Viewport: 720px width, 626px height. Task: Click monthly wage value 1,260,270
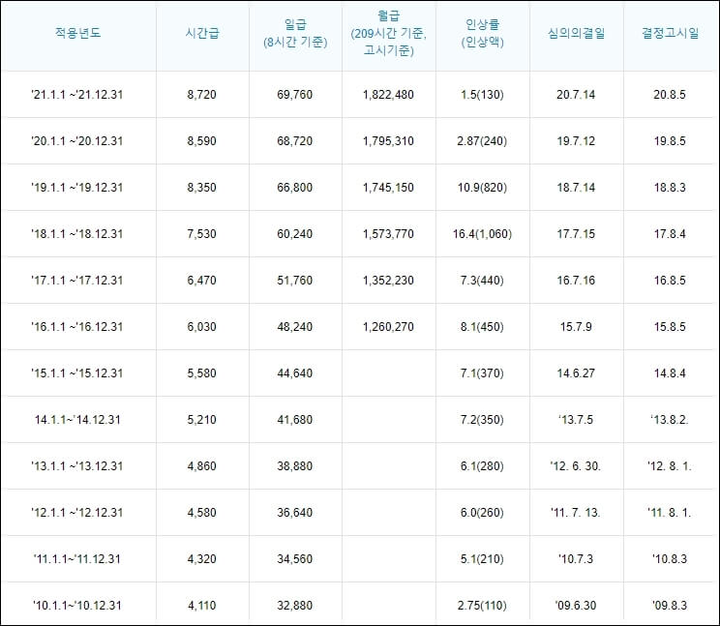(388, 326)
